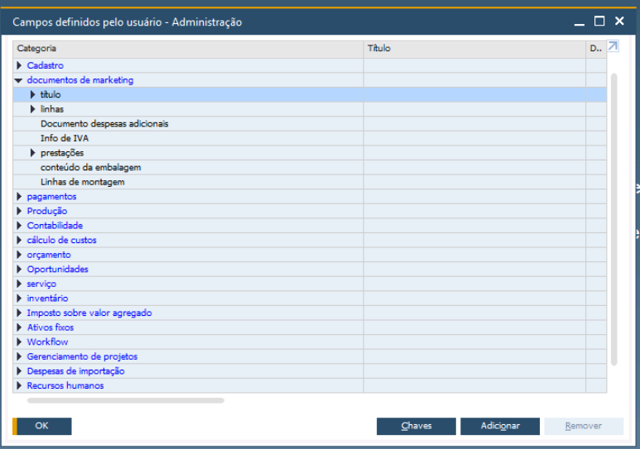Click the Adicionar button
640x449 pixels.
(500, 426)
